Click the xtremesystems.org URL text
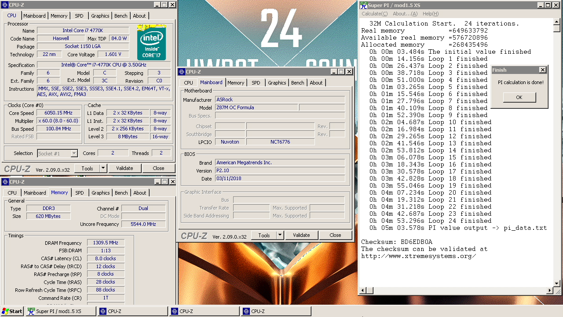 tap(419, 256)
